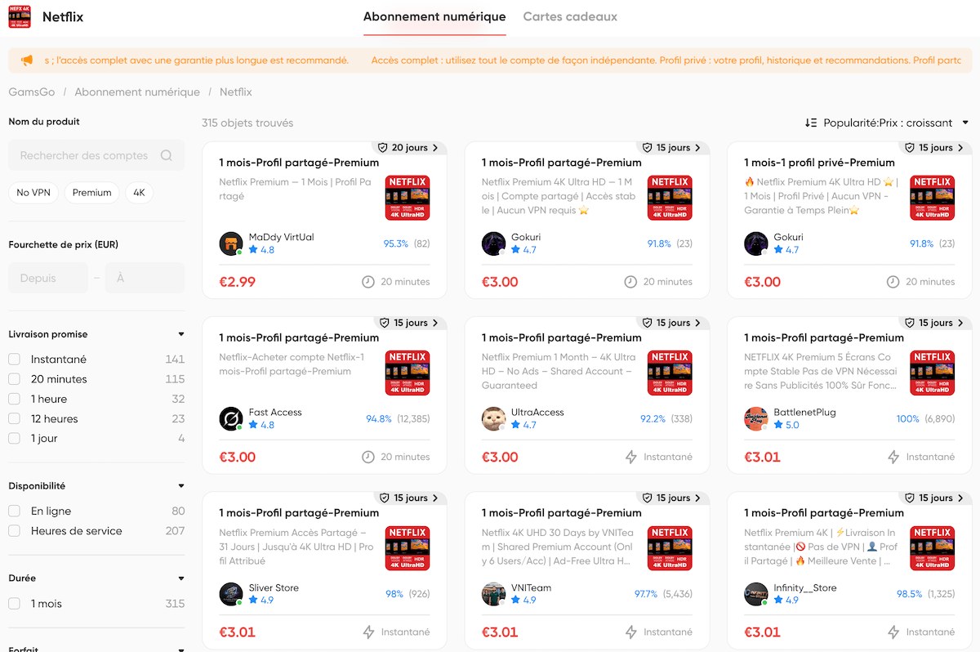Click the Netflix logo icon in header

[20, 17]
